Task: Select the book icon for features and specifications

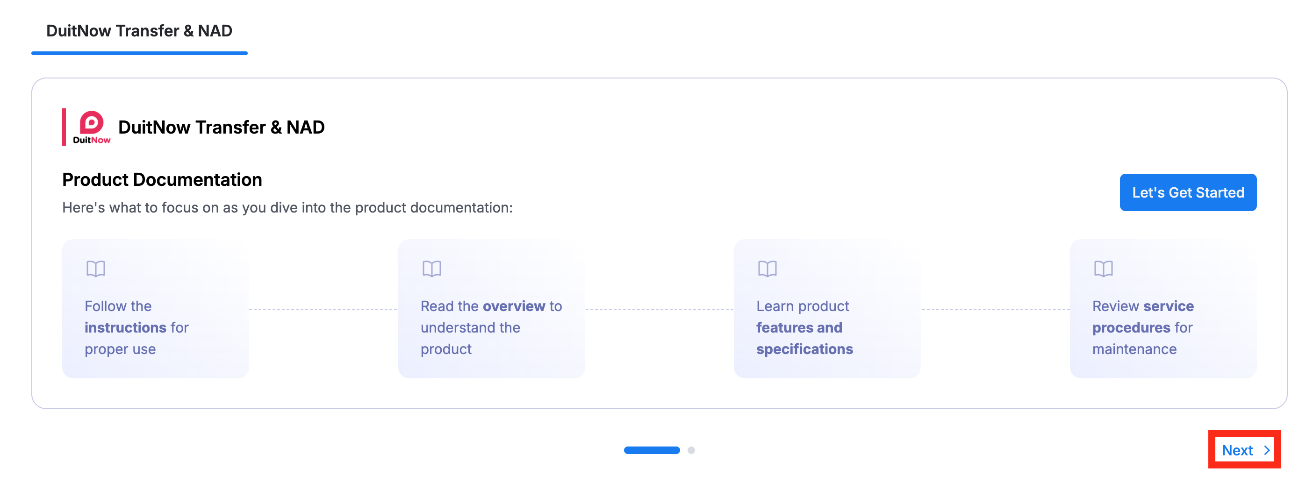Action: [768, 269]
